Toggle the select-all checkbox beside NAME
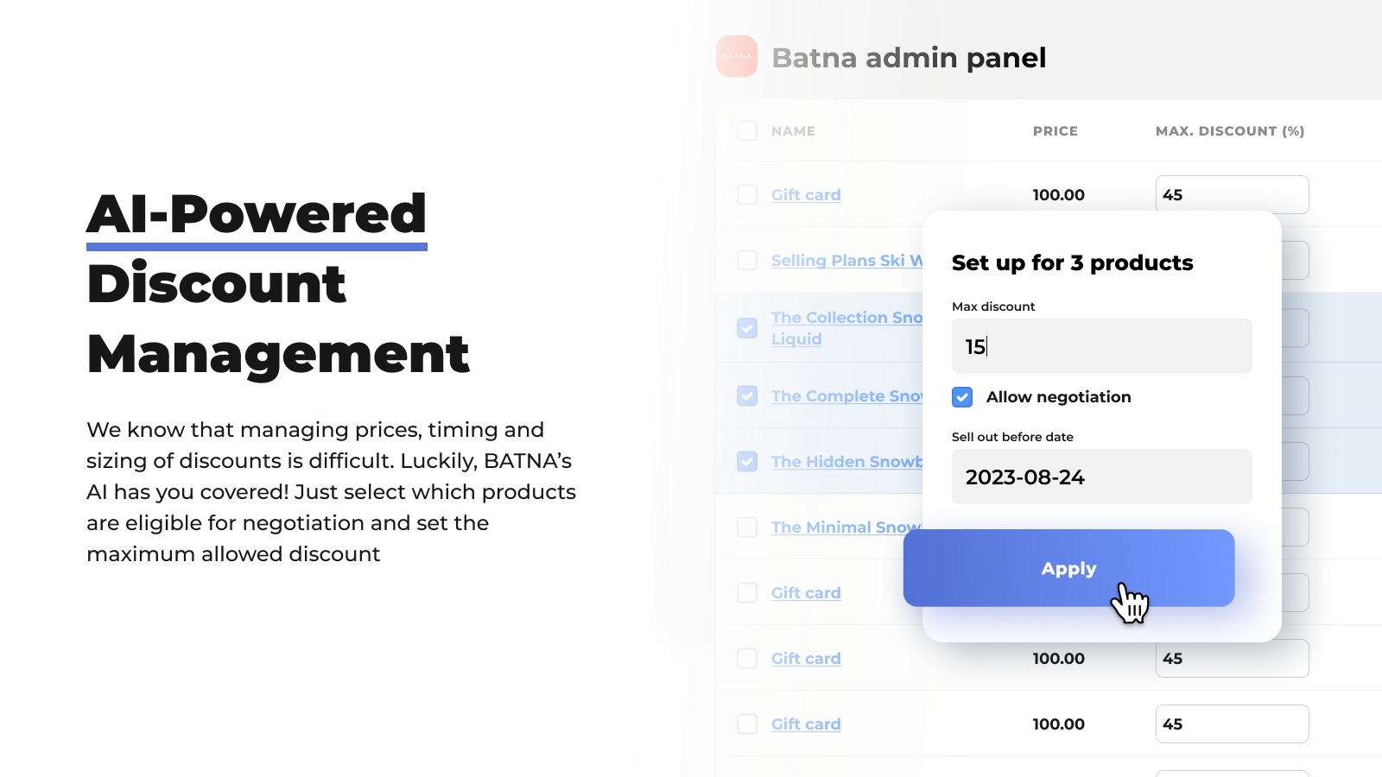The width and height of the screenshot is (1382, 777). pyautogui.click(x=747, y=131)
